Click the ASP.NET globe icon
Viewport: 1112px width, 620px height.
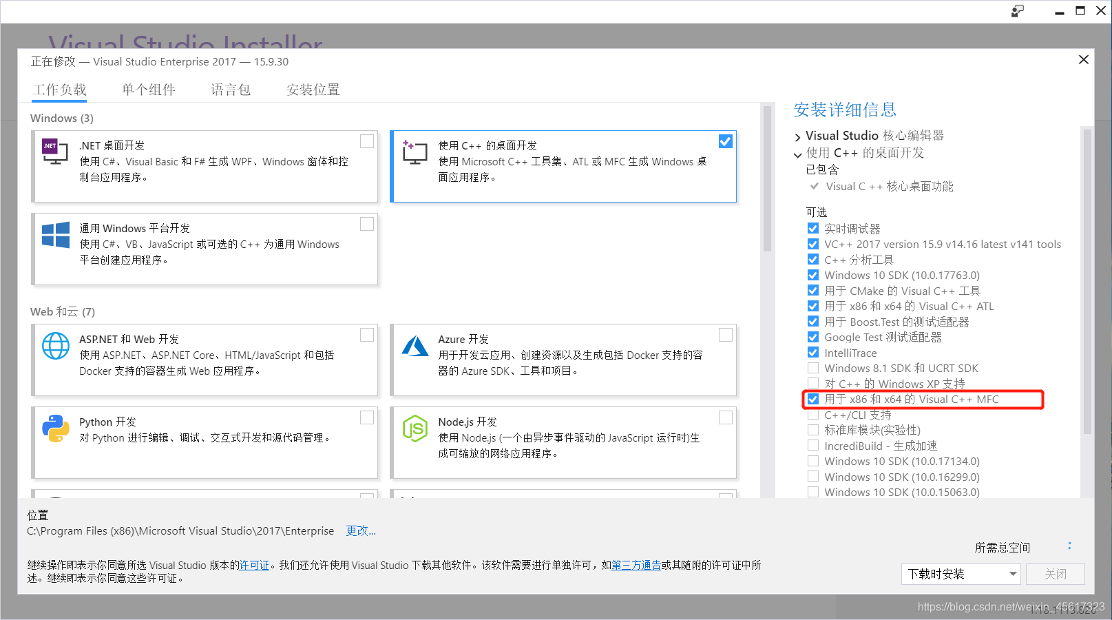point(55,346)
